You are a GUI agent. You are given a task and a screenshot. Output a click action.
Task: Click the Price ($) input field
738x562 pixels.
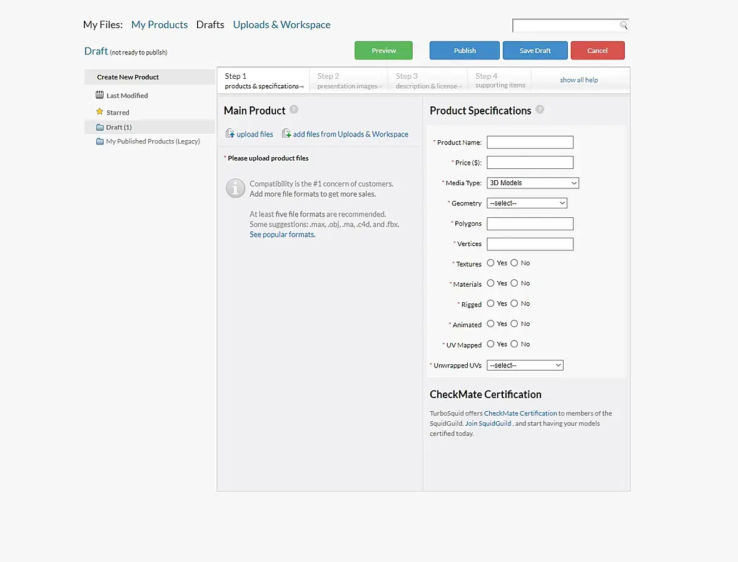[530, 163]
